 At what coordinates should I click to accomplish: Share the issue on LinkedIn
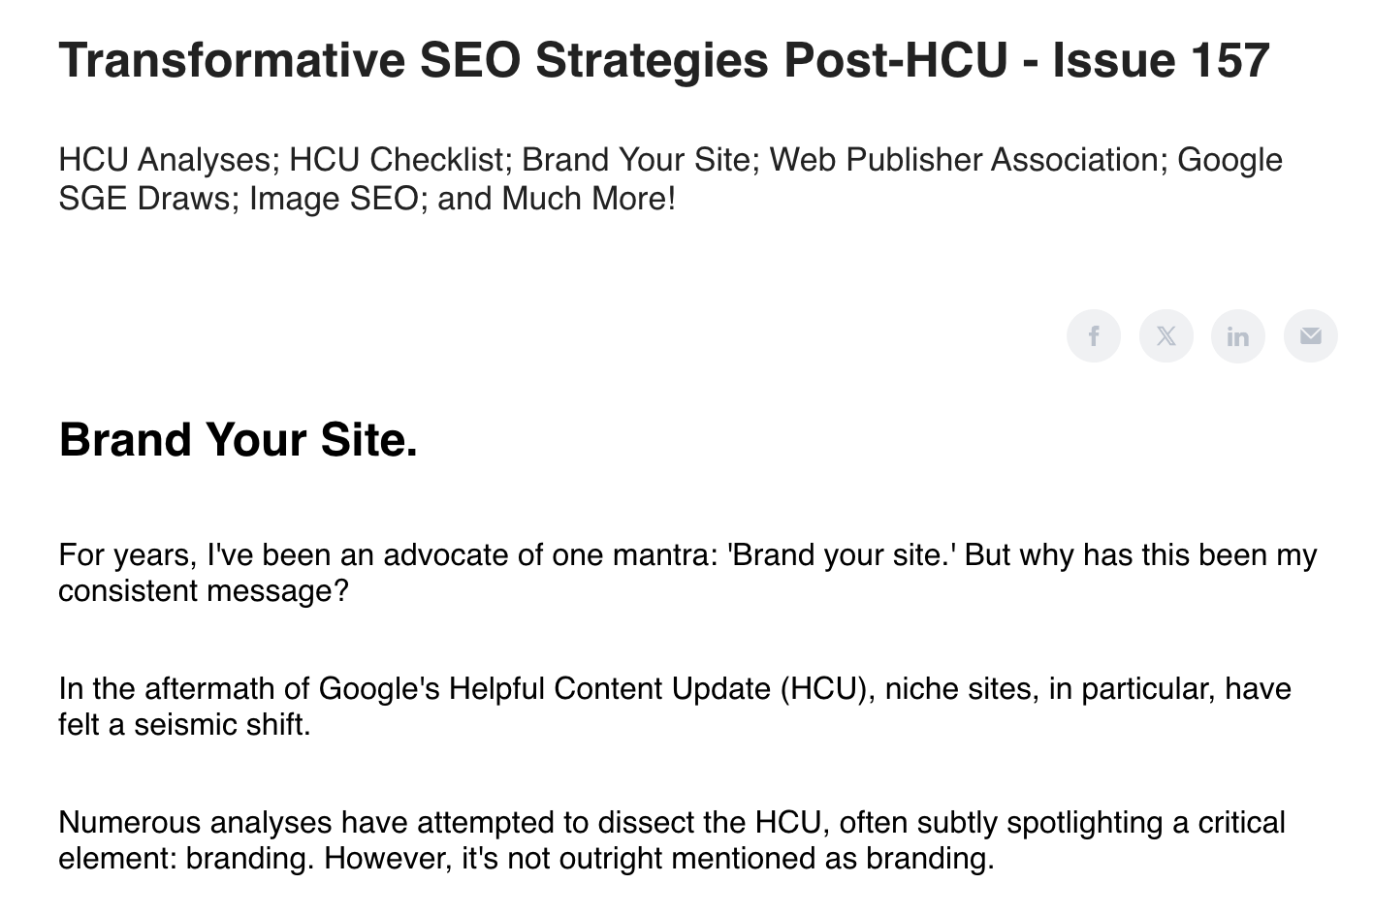click(1238, 336)
